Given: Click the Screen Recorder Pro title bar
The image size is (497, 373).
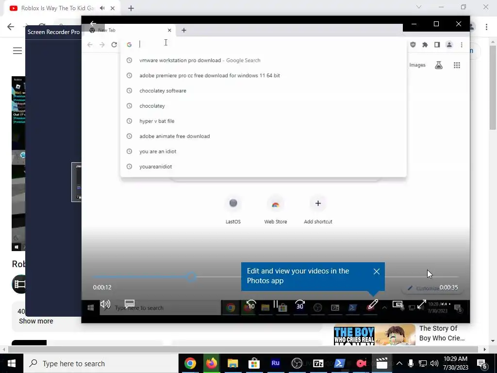Looking at the screenshot, I should point(53,32).
